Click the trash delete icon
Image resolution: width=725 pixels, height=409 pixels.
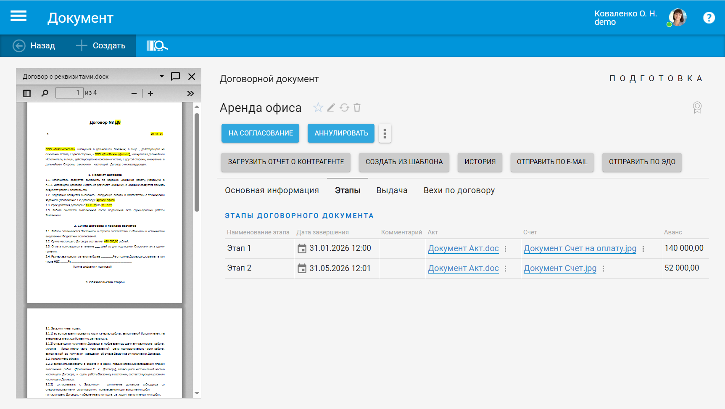[357, 108]
